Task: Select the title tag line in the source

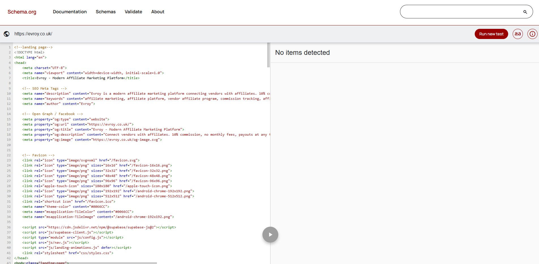Action: [81, 78]
